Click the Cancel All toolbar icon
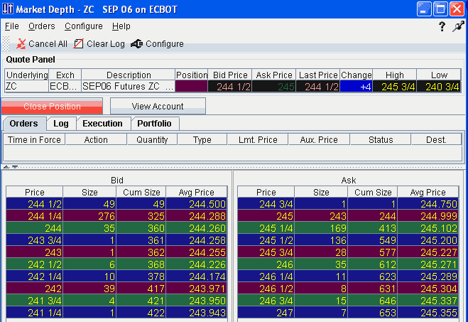This screenshot has width=468, height=322. [21, 44]
